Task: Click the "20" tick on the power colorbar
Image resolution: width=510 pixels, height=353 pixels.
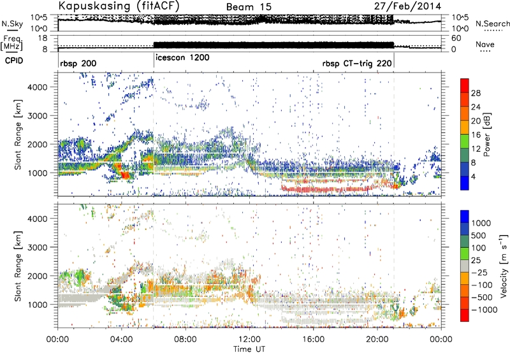Action: [476, 121]
